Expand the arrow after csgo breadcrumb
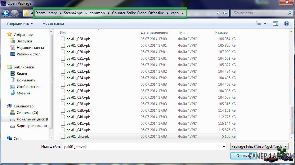Viewport: 295px width, 165px height. (182, 13)
